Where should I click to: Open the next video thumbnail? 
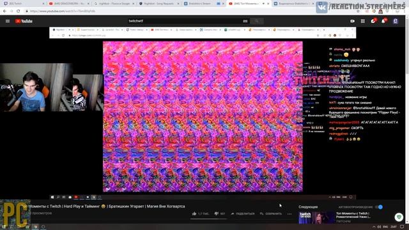[317, 217]
